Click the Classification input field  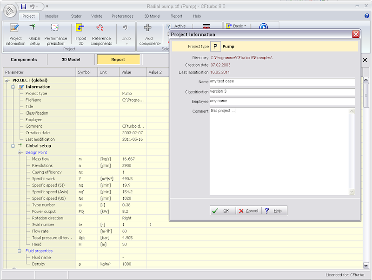(282, 91)
